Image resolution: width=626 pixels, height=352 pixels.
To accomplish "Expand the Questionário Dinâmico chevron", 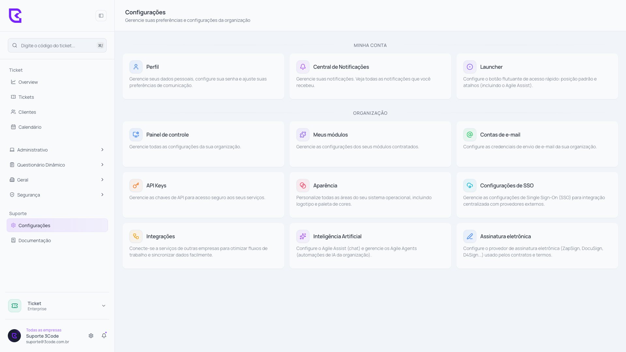I will click(102, 165).
